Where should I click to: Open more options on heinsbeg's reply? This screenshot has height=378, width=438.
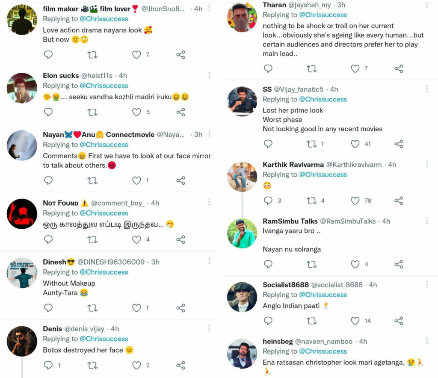[x=426, y=341]
